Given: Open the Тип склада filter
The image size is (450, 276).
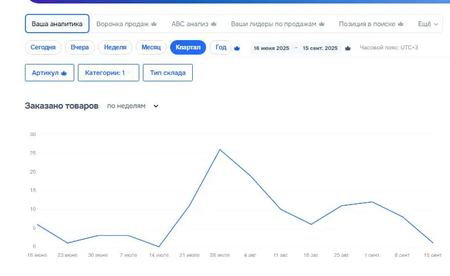Looking at the screenshot, I should point(168,73).
